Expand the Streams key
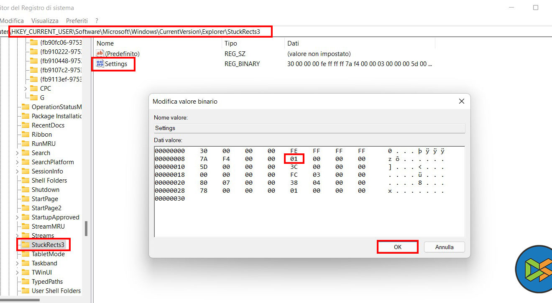Viewport: 552px width, 303px height. click(17, 236)
